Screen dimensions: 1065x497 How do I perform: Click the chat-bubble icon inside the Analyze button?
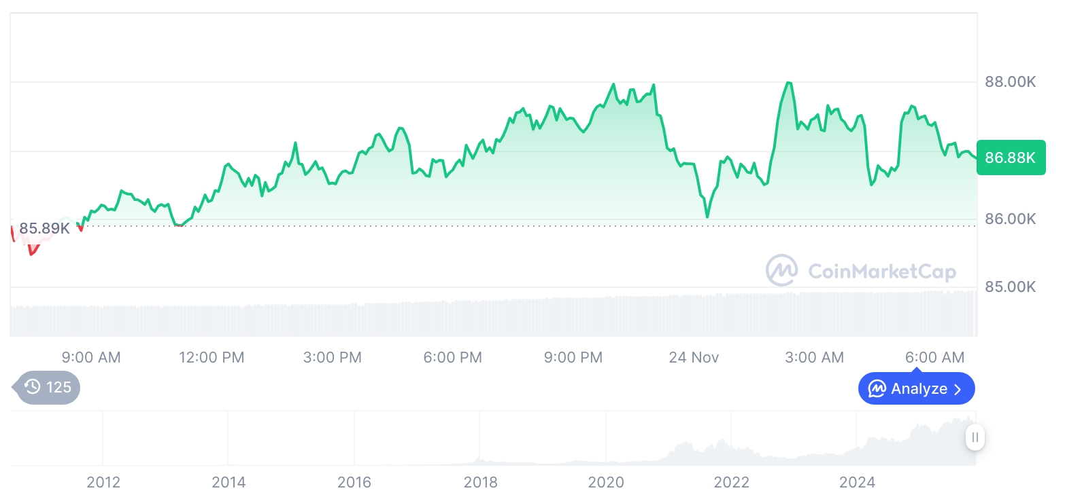(877, 389)
